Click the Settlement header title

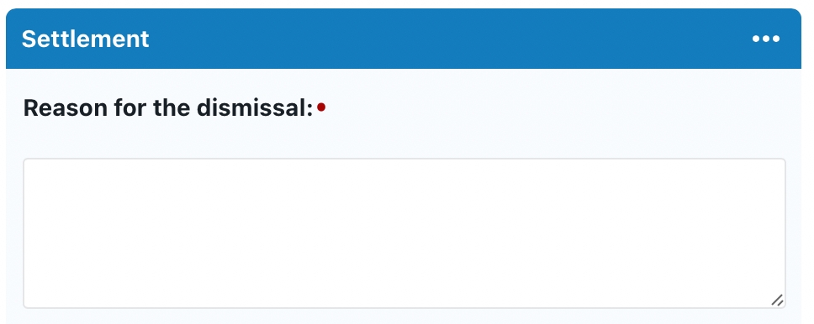(x=86, y=39)
